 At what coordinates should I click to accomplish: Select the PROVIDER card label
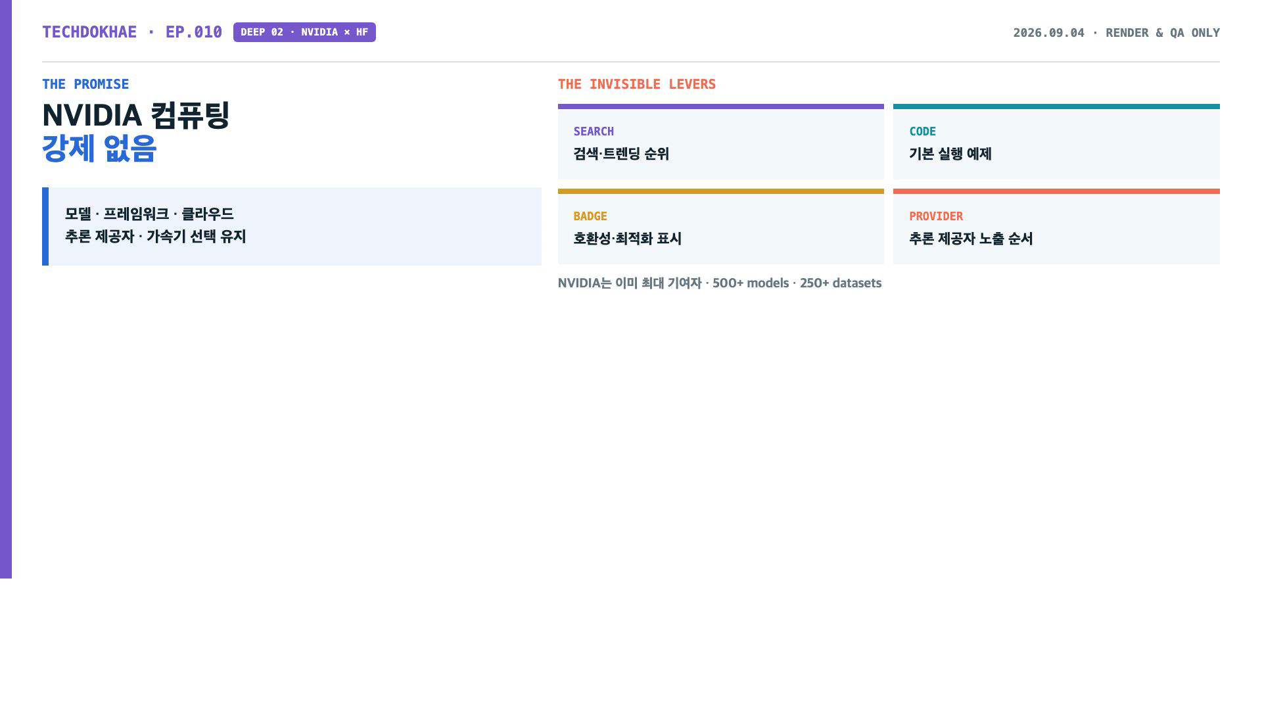click(936, 216)
